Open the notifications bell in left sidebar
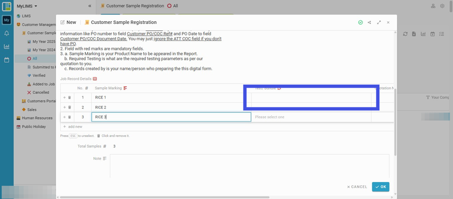This screenshot has width=453, height=199. (x=6, y=33)
